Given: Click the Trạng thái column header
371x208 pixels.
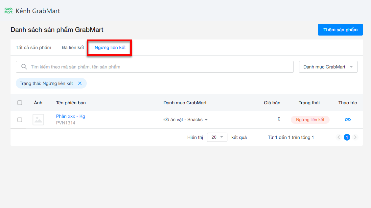Looking at the screenshot, I should (309, 103).
